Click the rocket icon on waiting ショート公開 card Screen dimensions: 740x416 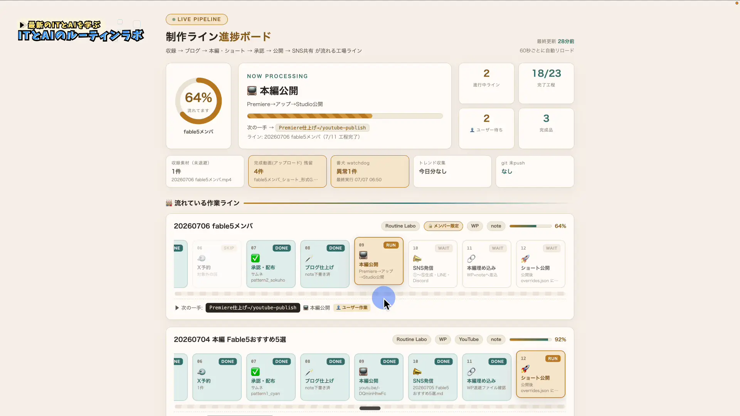(x=525, y=258)
